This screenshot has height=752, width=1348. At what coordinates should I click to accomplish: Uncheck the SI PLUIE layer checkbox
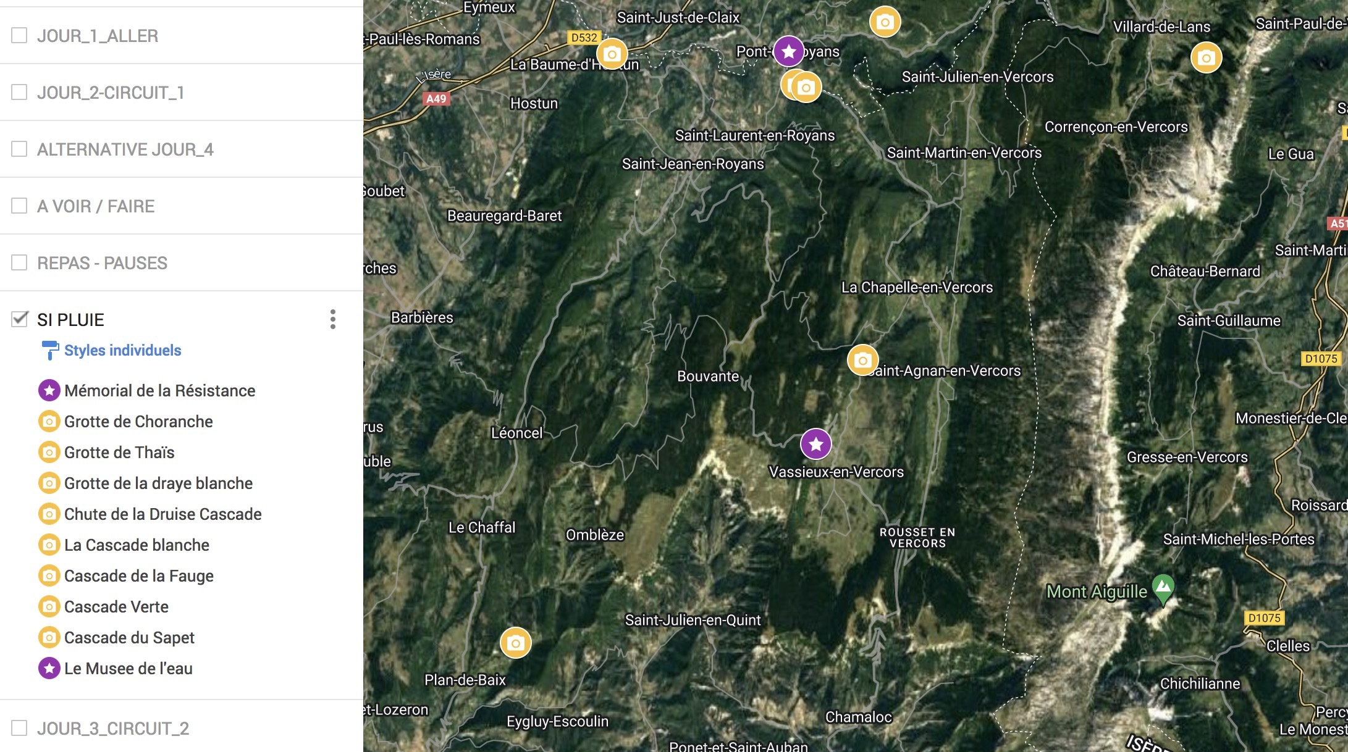point(20,319)
